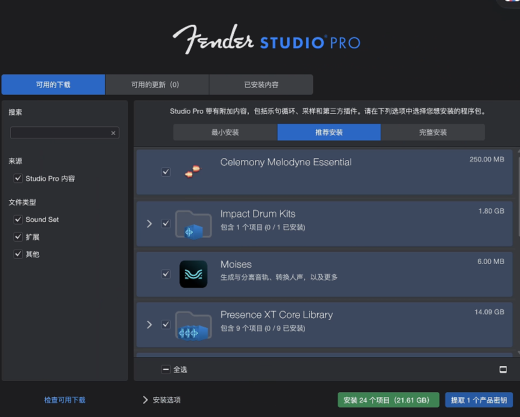Click 安装 24 个项目 (21.61 GB) button
Image resolution: width=520 pixels, height=417 pixels.
pos(388,400)
